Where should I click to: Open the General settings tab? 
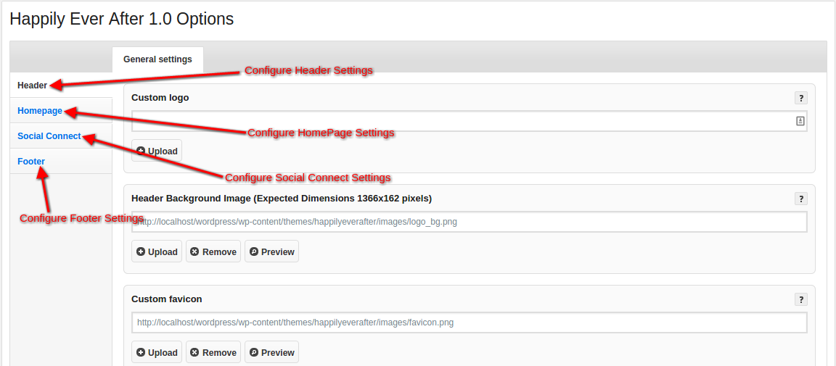click(x=157, y=59)
